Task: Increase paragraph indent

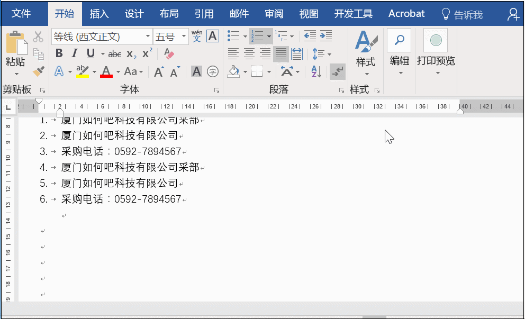Action: 326,36
